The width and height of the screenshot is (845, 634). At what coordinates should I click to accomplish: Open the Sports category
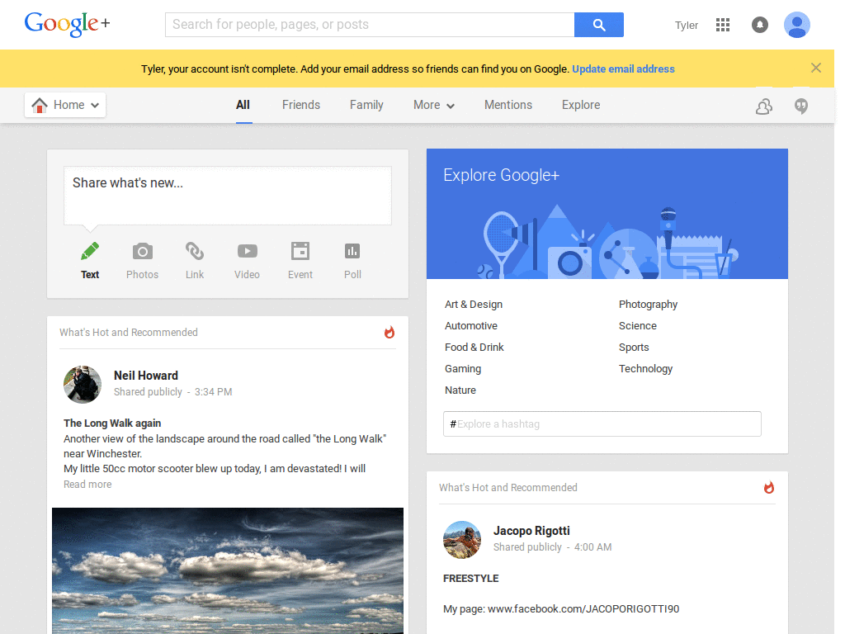(x=634, y=348)
